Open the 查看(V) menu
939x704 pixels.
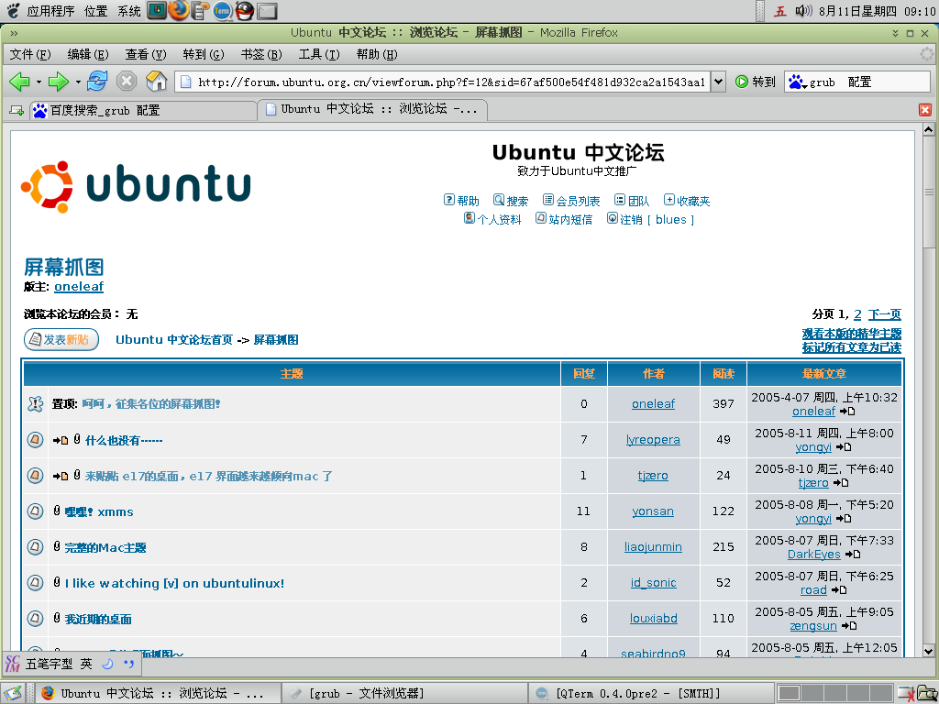(x=146, y=54)
